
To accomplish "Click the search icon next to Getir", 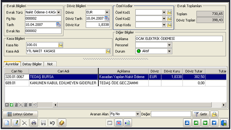I will click(x=214, y=114).
